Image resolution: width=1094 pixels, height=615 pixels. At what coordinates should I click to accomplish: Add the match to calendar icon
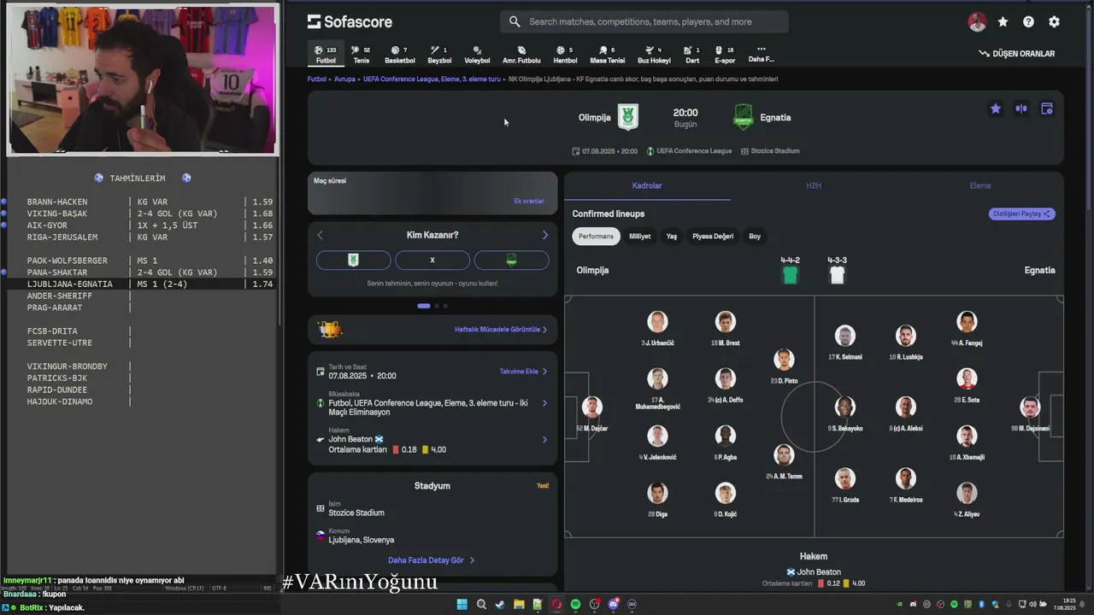point(1047,108)
